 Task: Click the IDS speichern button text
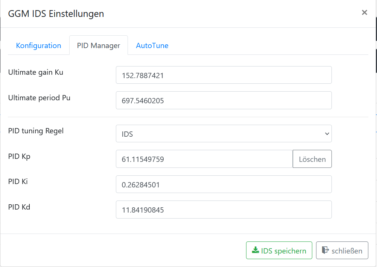[284, 251]
